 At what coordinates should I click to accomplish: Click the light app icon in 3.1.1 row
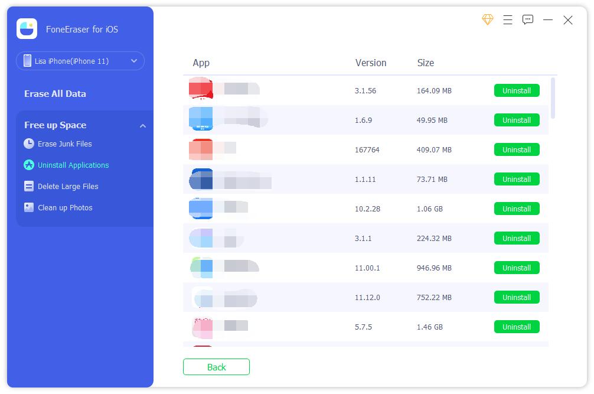(201, 238)
